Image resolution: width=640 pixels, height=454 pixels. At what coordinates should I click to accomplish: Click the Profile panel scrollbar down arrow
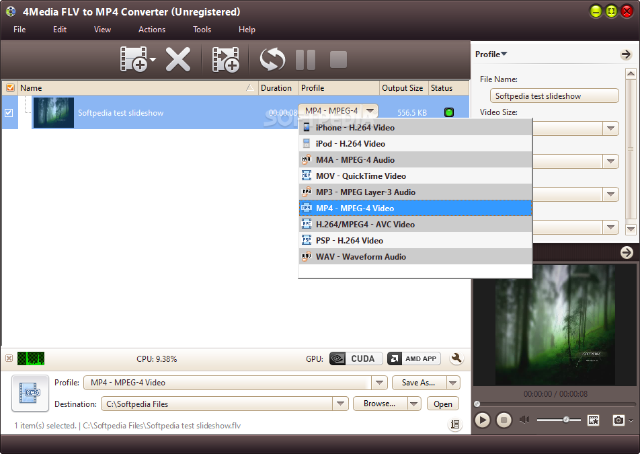click(631, 229)
